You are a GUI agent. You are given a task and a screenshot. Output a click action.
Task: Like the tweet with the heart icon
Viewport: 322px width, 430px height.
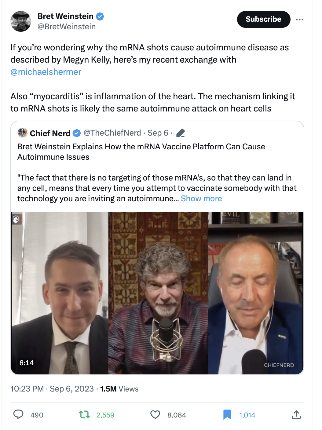pos(155,414)
